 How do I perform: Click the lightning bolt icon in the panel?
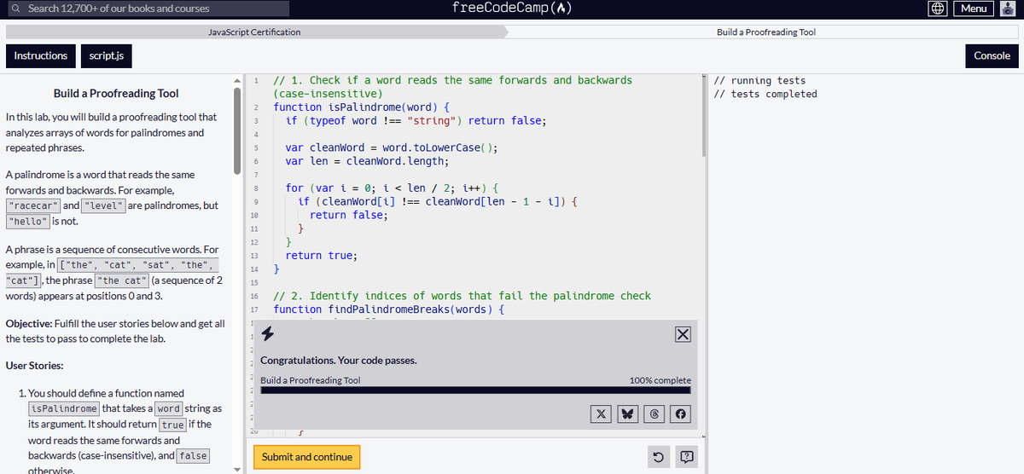267,334
